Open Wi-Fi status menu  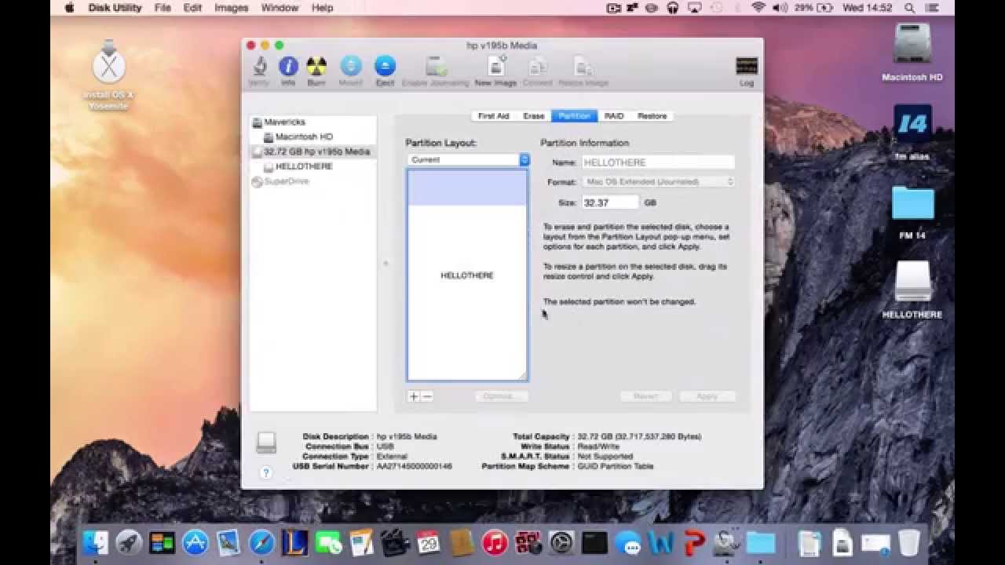(x=758, y=8)
